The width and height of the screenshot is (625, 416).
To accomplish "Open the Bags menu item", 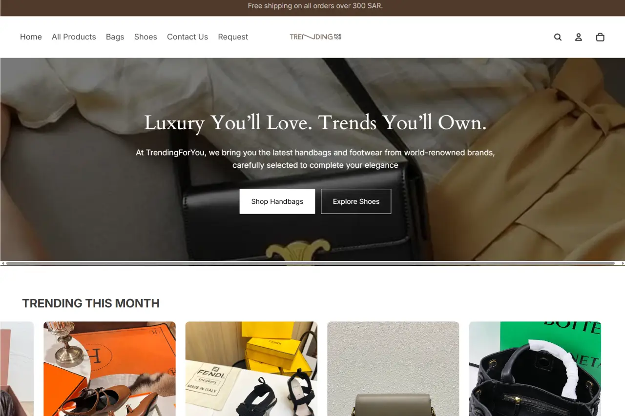I will (x=115, y=37).
